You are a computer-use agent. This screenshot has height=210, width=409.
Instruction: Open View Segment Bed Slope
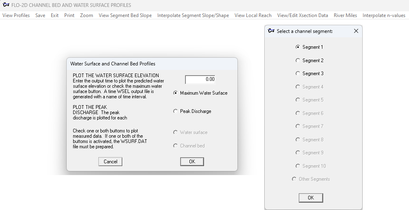[125, 15]
